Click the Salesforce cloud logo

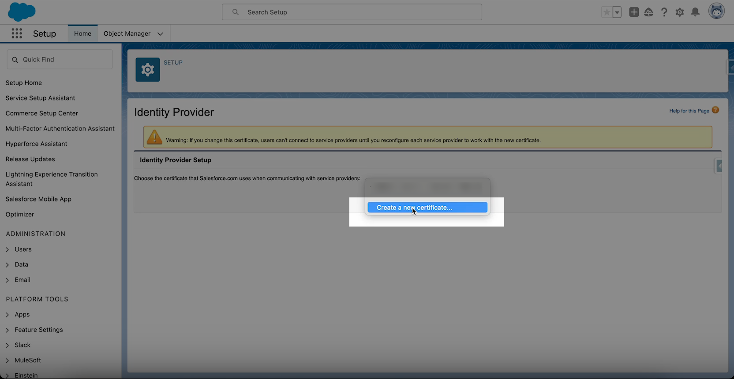click(21, 12)
